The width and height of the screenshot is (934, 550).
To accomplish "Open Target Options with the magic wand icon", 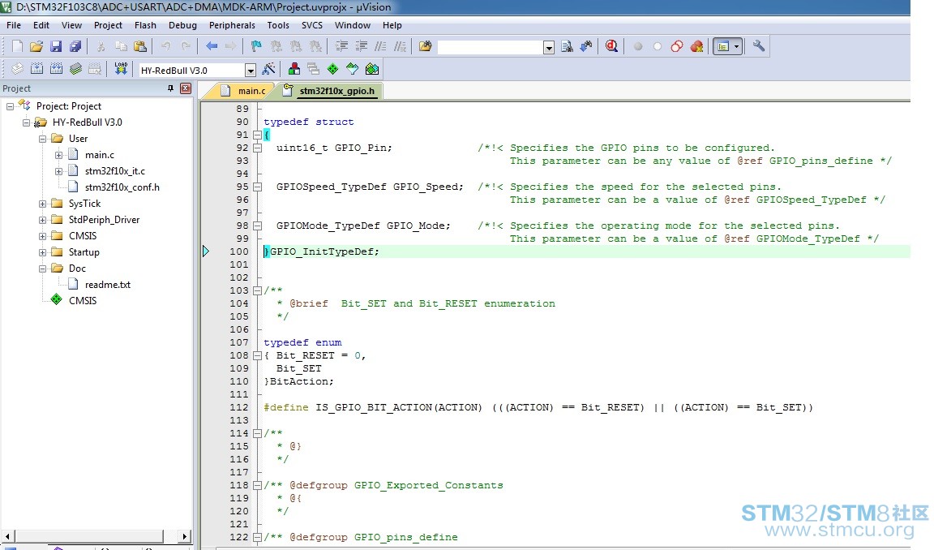I will [x=268, y=69].
